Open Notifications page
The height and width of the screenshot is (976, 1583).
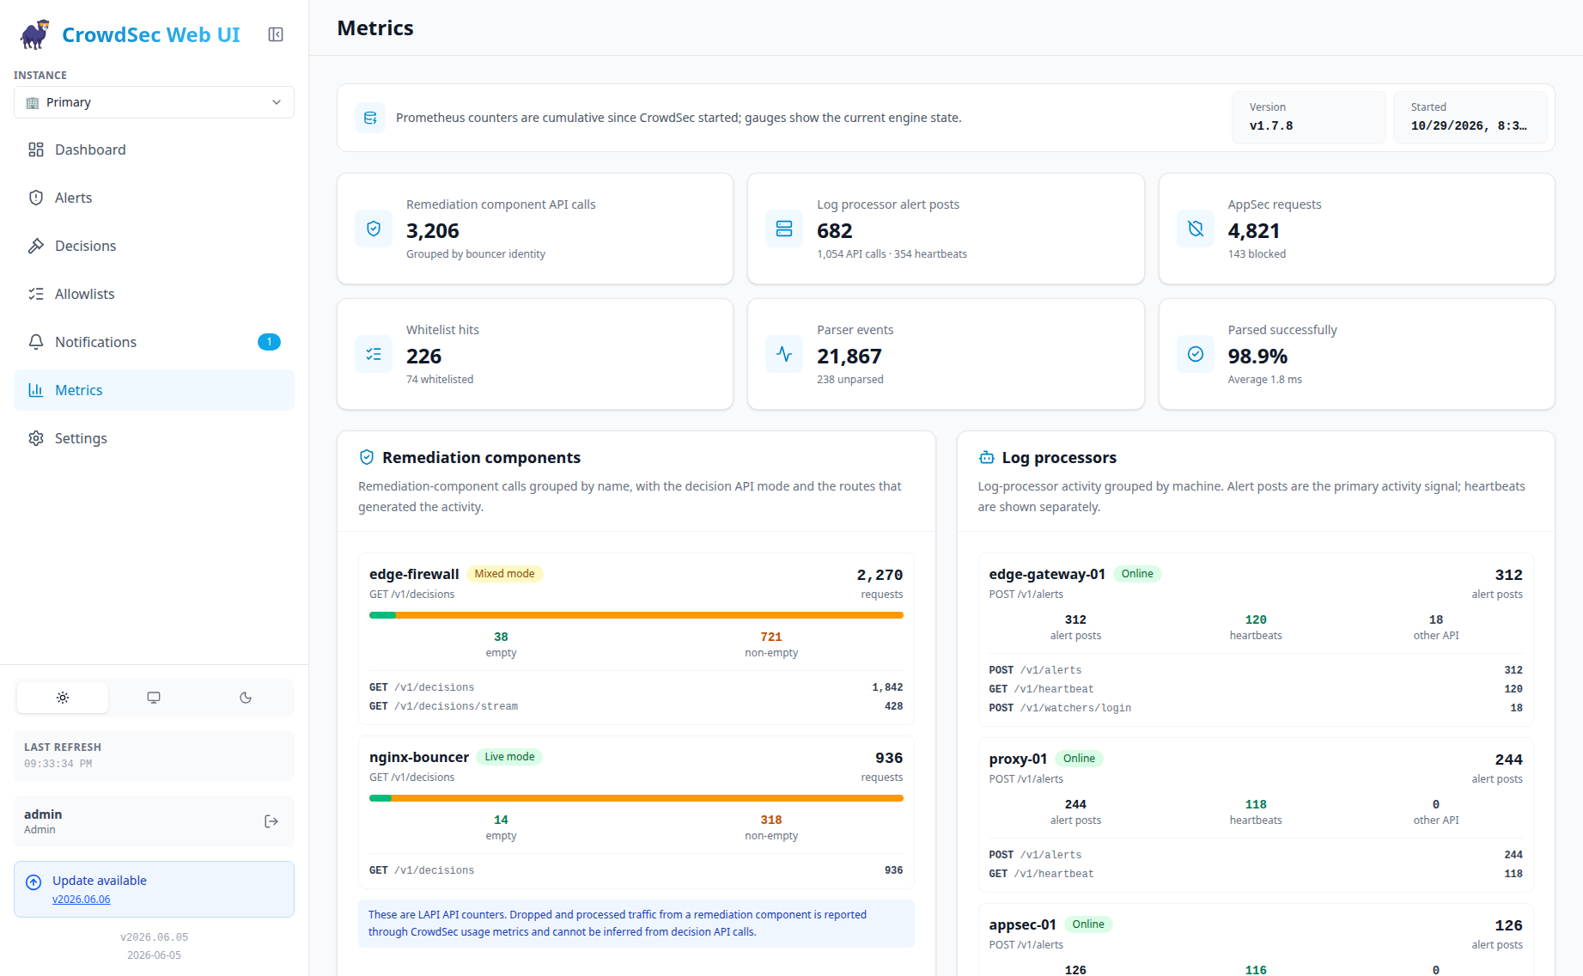pos(154,342)
